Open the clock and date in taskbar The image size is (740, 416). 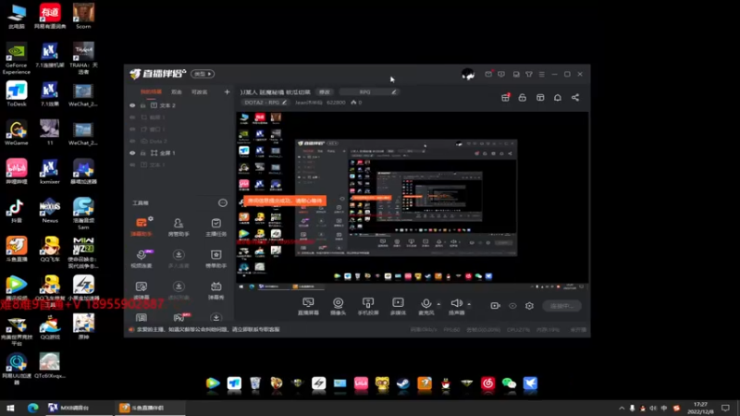pos(700,408)
